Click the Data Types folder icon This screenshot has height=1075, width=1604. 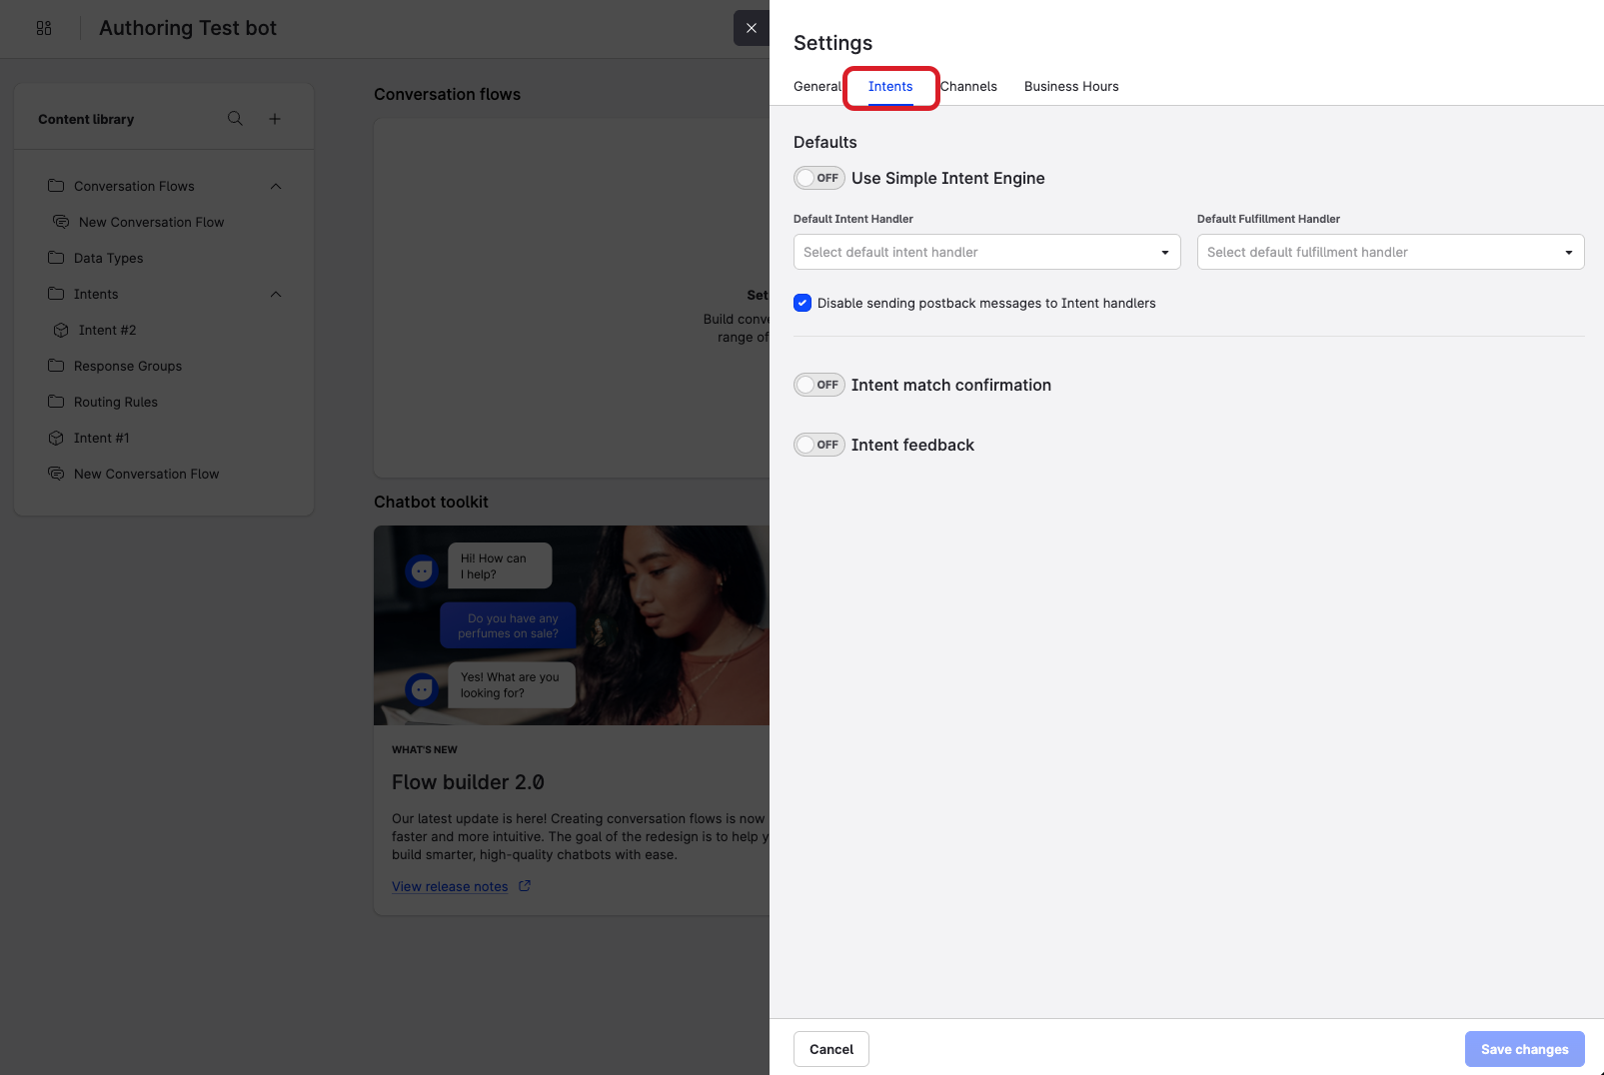click(56, 258)
